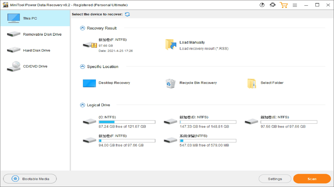Click the orange shopping cart icon

point(284,5)
